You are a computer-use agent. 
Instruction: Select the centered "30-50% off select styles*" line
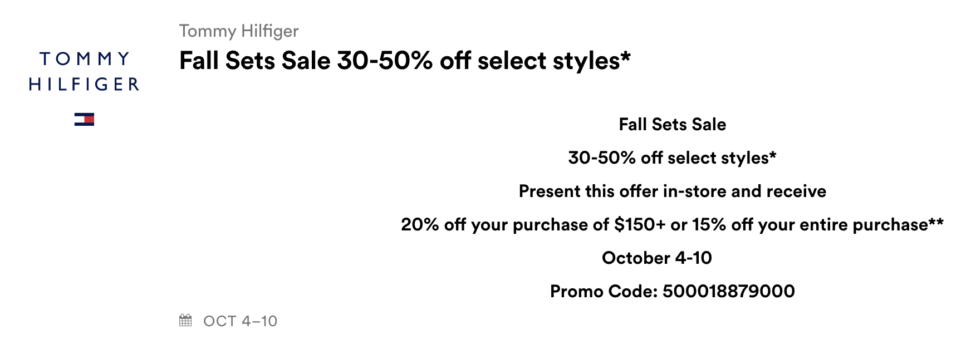[672, 158]
